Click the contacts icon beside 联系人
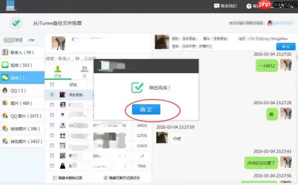Screen dimensions: 298x185 [5, 52]
